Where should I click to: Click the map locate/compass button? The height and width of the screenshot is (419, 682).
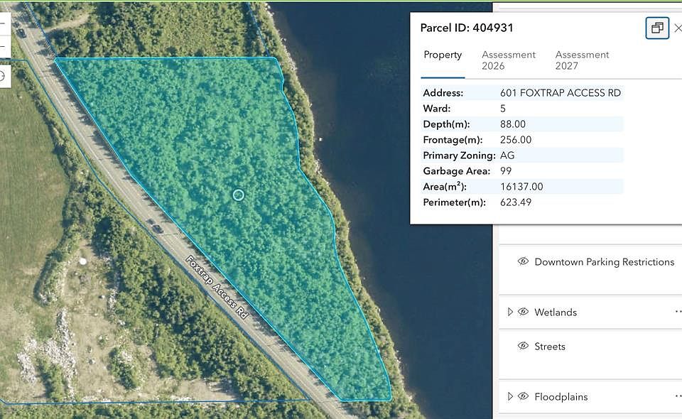[5, 77]
